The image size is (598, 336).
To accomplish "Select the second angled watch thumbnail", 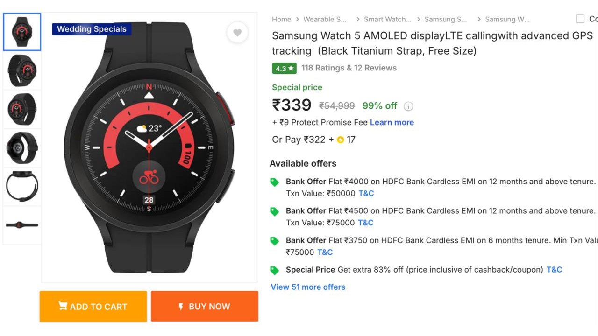I will pos(22,70).
